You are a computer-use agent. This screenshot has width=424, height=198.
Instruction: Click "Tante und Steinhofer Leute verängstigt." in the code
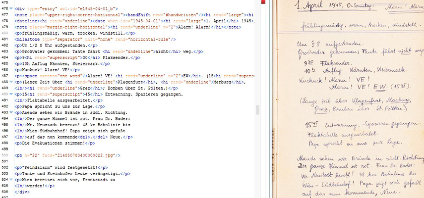coord(70,174)
